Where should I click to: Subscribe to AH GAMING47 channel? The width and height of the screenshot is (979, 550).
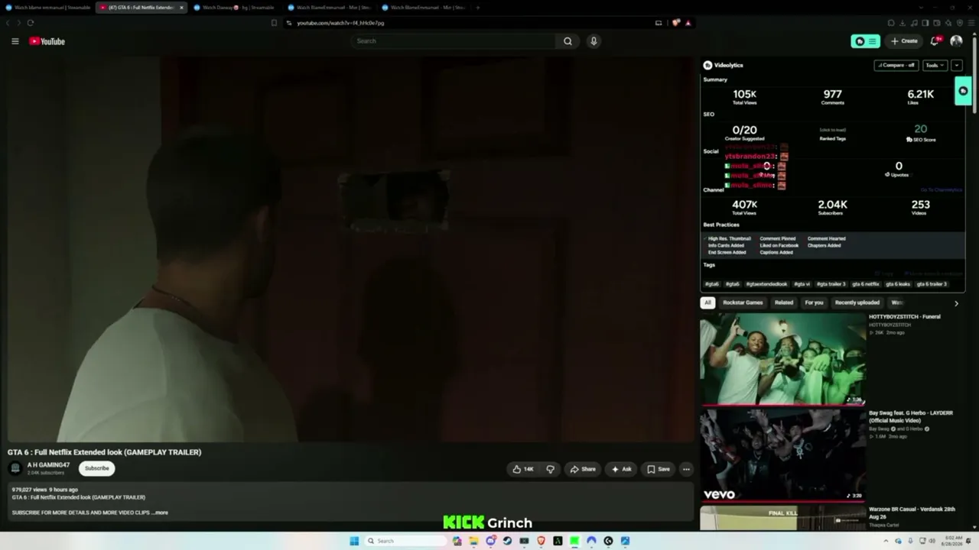(97, 468)
